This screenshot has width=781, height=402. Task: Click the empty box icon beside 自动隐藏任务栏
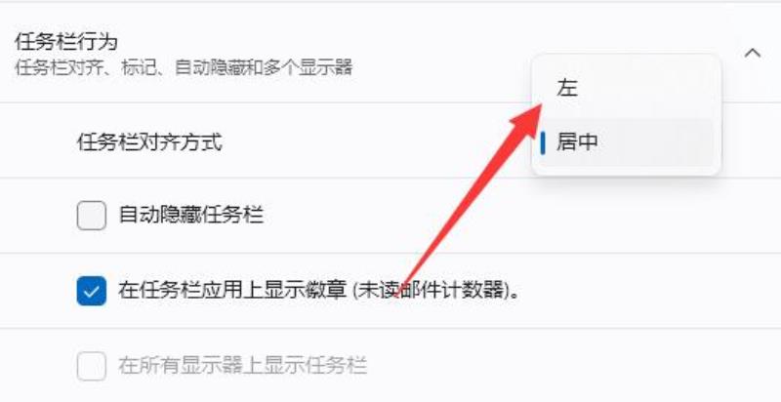[x=91, y=216]
